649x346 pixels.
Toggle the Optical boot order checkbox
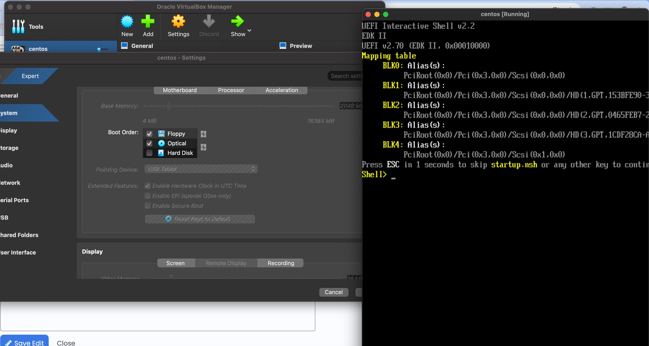coord(149,143)
